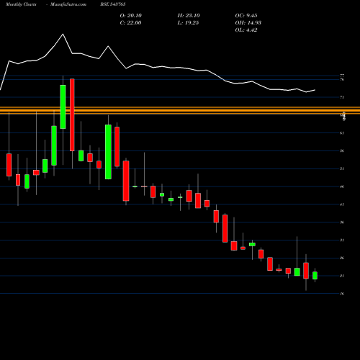
Task: Click the "OH: 14.93" reading
Action: (x=248, y=23)
